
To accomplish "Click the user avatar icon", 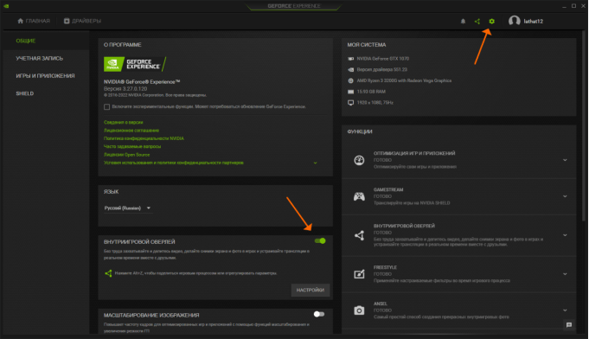I will (x=515, y=21).
